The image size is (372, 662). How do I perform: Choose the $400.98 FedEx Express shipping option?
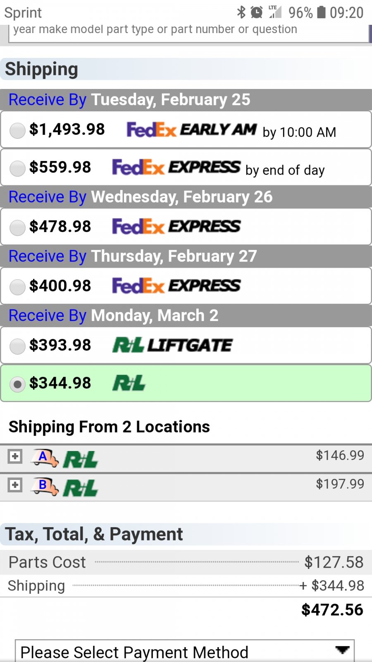point(17,287)
